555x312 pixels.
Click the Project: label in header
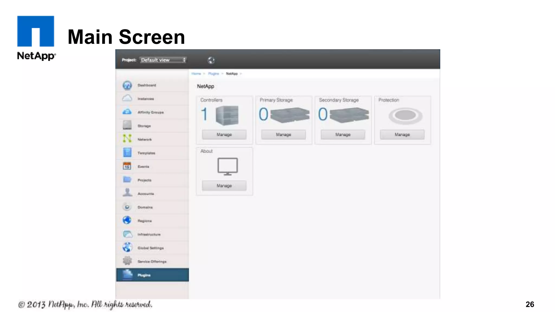(129, 60)
